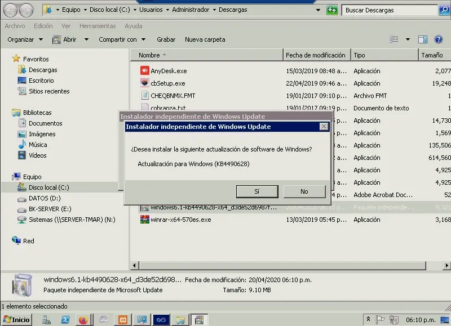The height and width of the screenshot is (326, 451).
Task: Select the CHEQBNMX.FMT file icon
Action: [145, 95]
